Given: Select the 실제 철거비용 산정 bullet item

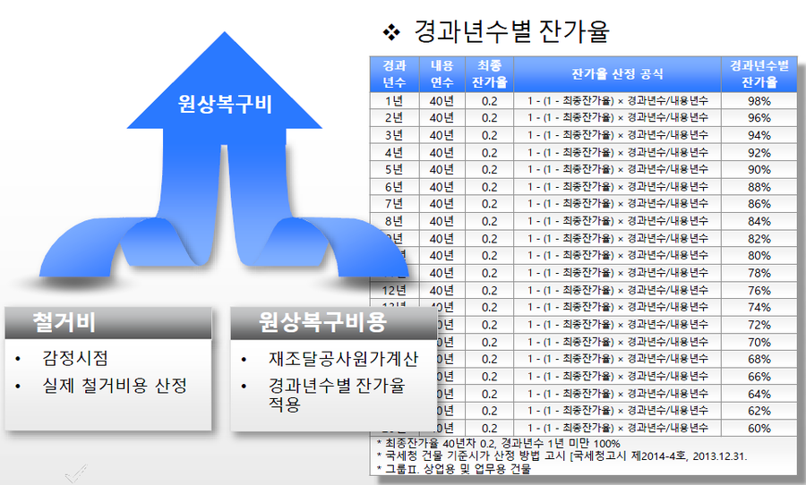Looking at the screenshot, I should (115, 386).
